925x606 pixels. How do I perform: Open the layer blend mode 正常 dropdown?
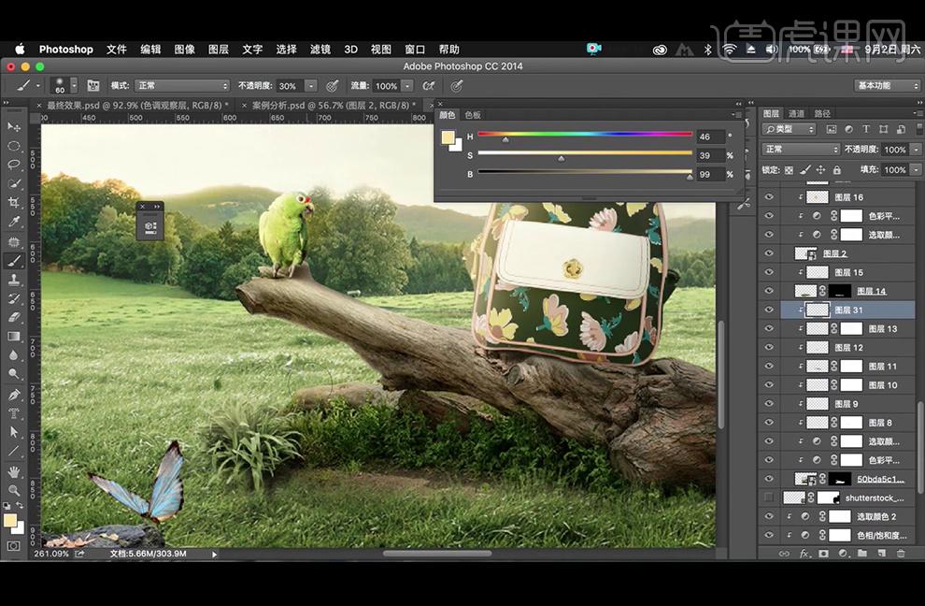tap(801, 150)
